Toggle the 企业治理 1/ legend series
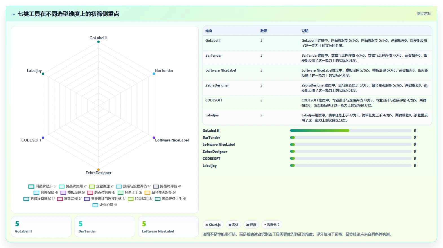443x248 pixels. click(105, 205)
